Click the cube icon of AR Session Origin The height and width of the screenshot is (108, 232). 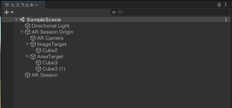[28, 32]
